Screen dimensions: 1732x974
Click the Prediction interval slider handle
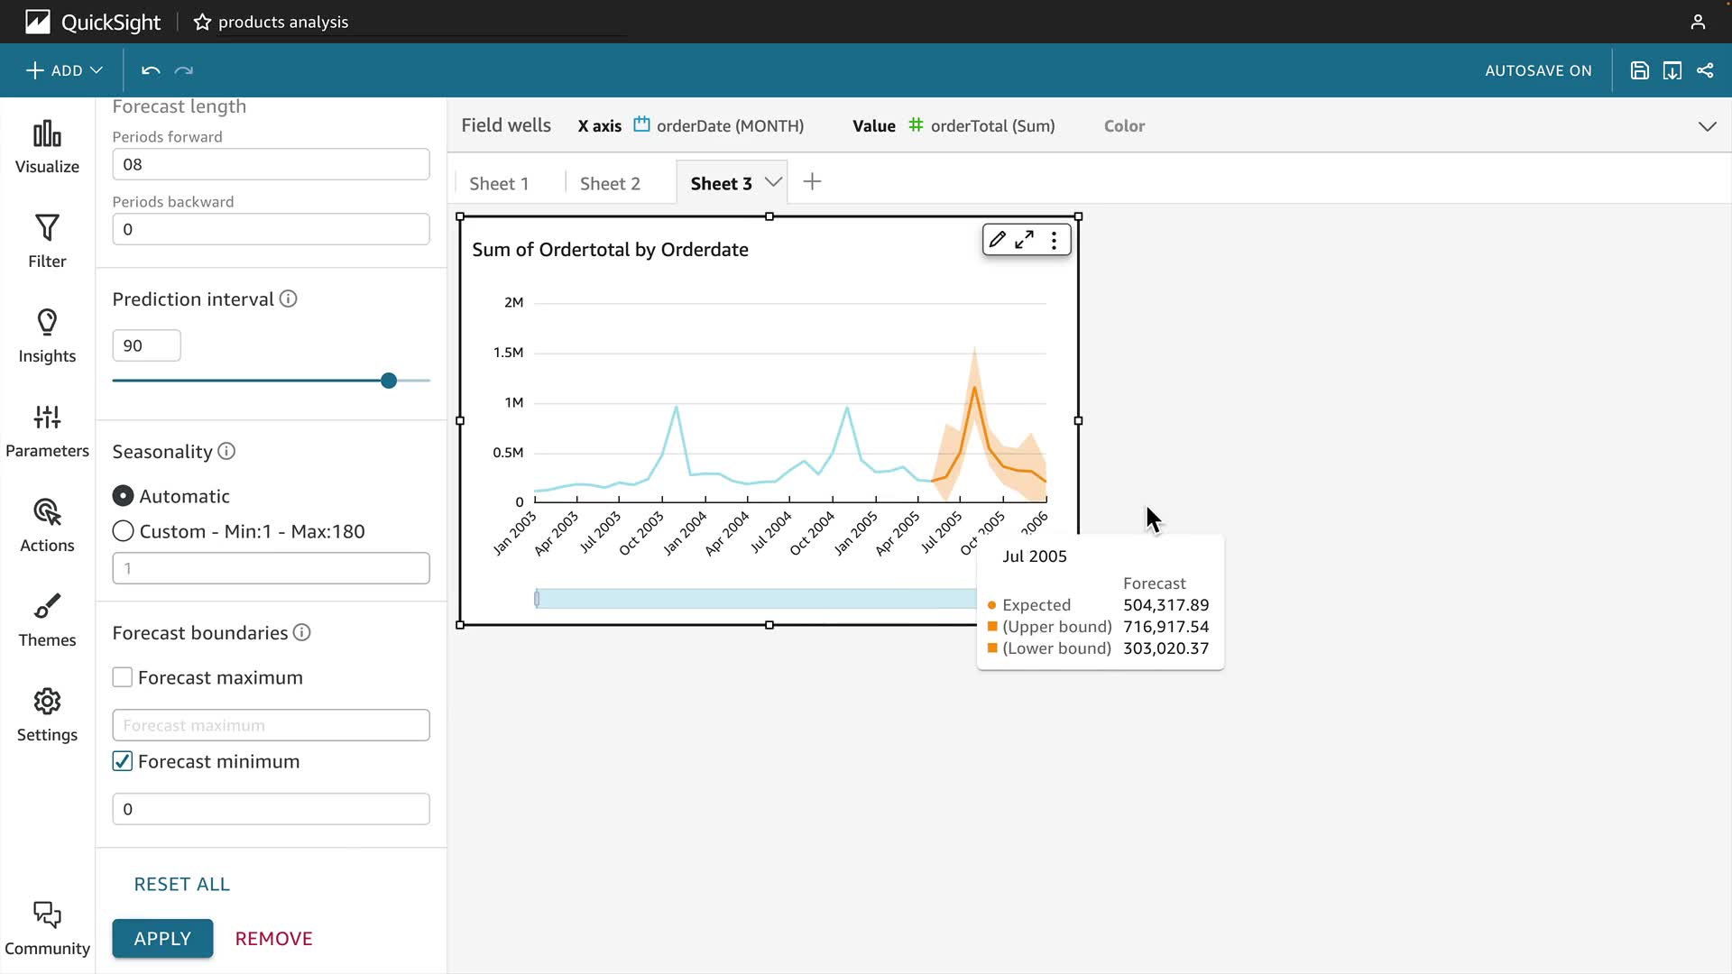(389, 381)
